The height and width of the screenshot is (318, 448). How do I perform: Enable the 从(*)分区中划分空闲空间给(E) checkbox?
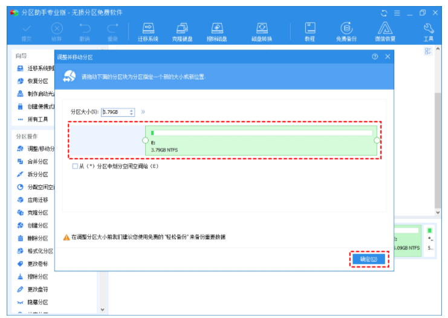coord(74,166)
